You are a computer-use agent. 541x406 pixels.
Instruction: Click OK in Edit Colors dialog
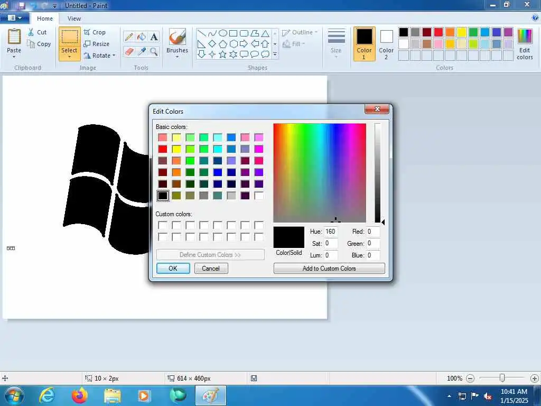[x=173, y=268]
